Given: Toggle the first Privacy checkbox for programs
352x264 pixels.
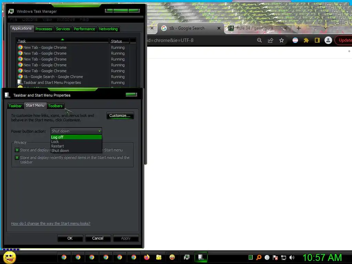Looking at the screenshot, I should [x=17, y=150].
